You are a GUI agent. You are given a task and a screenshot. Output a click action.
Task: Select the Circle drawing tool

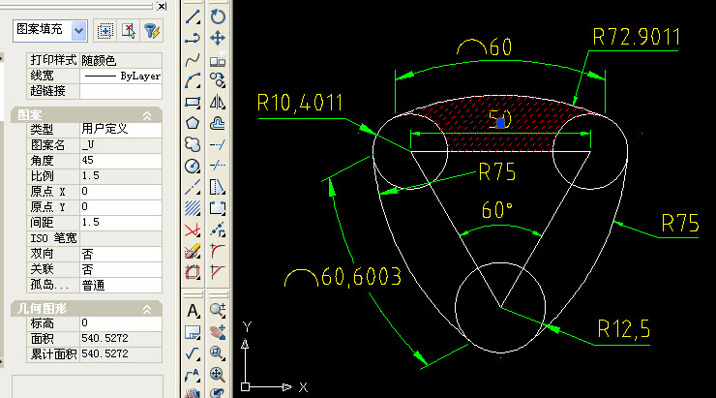click(193, 166)
